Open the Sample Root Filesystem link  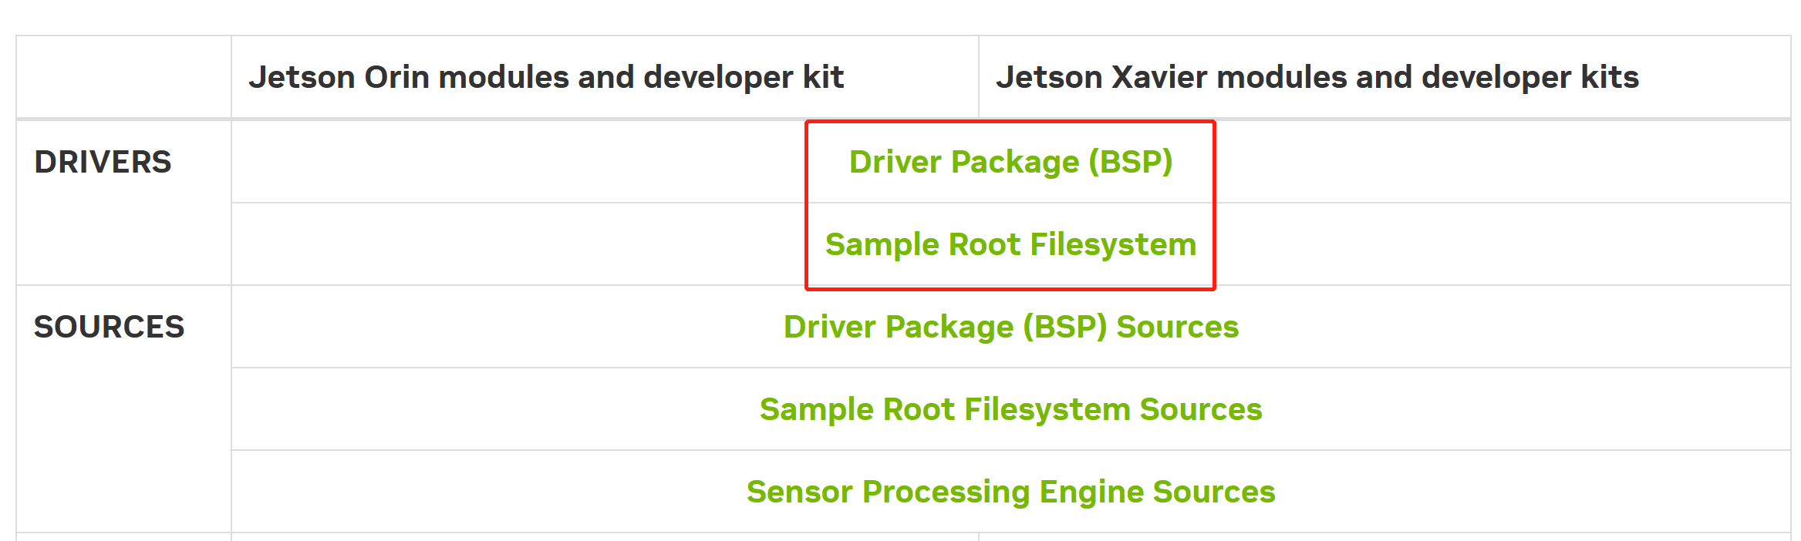tap(1010, 244)
